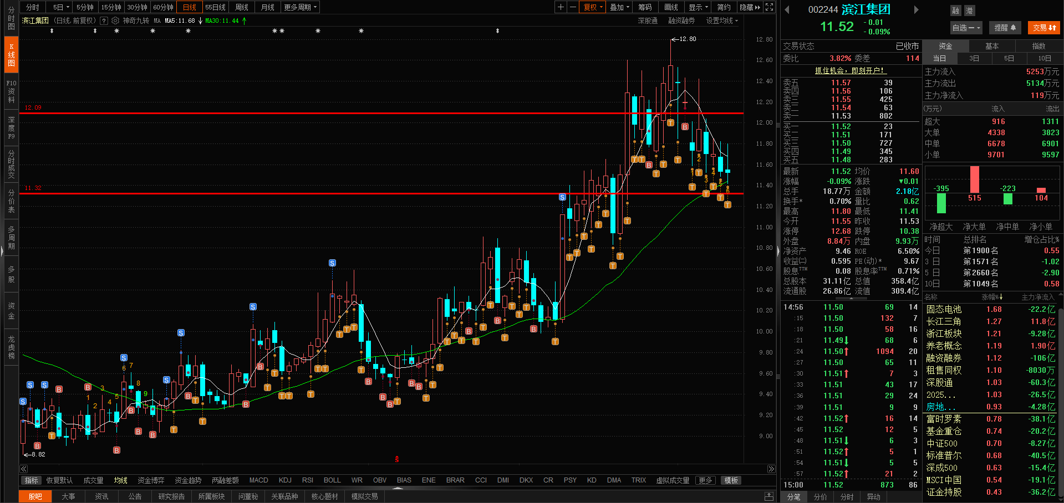Screen dimensions: 1064x503
Task: Select the KDJ indicator
Action: (x=285, y=480)
